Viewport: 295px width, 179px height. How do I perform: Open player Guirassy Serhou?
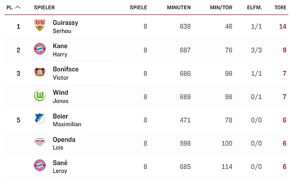pyautogui.click(x=65, y=26)
